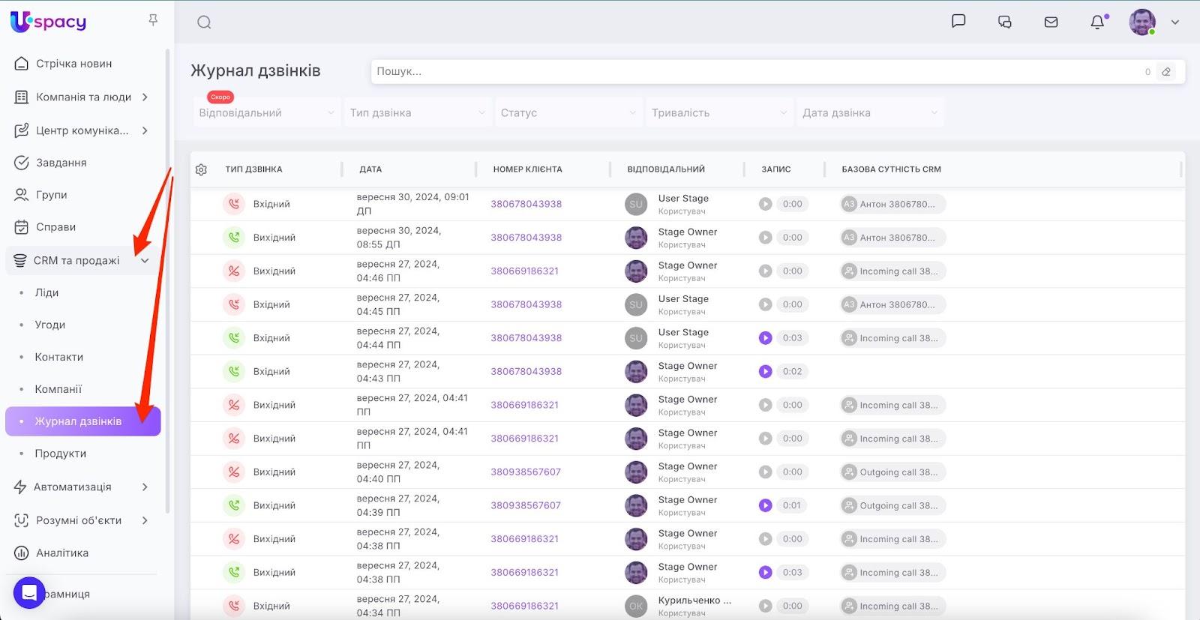Open the floating chat widget button
Image resolution: width=1200 pixels, height=620 pixels.
(x=29, y=593)
